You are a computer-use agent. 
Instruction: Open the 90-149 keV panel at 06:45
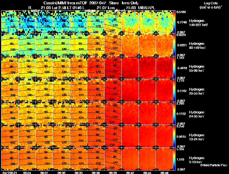tap(147, 45)
